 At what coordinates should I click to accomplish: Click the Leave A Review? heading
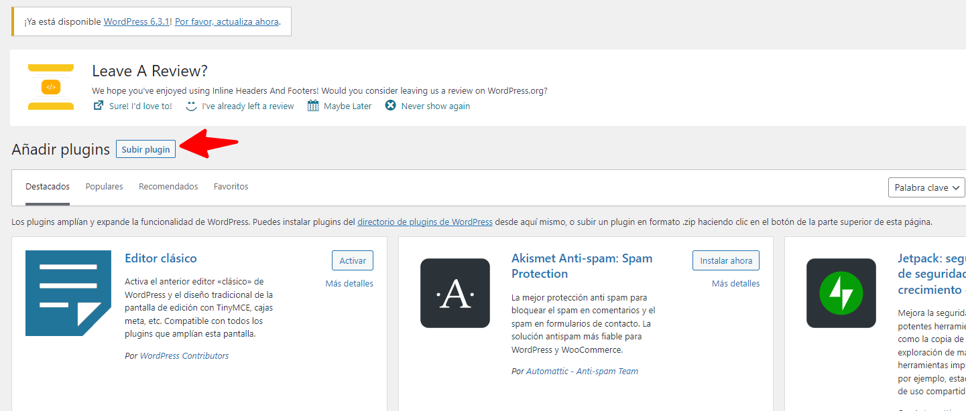pos(149,71)
